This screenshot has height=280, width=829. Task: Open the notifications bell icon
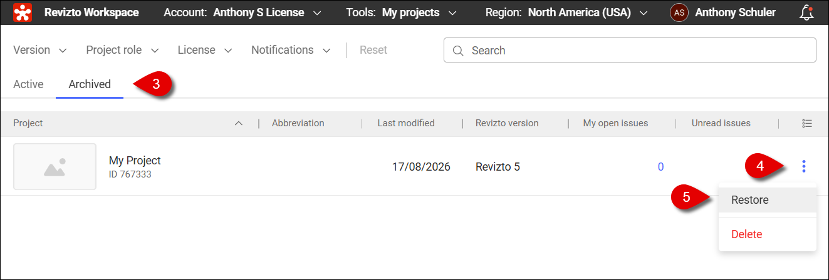coord(808,12)
